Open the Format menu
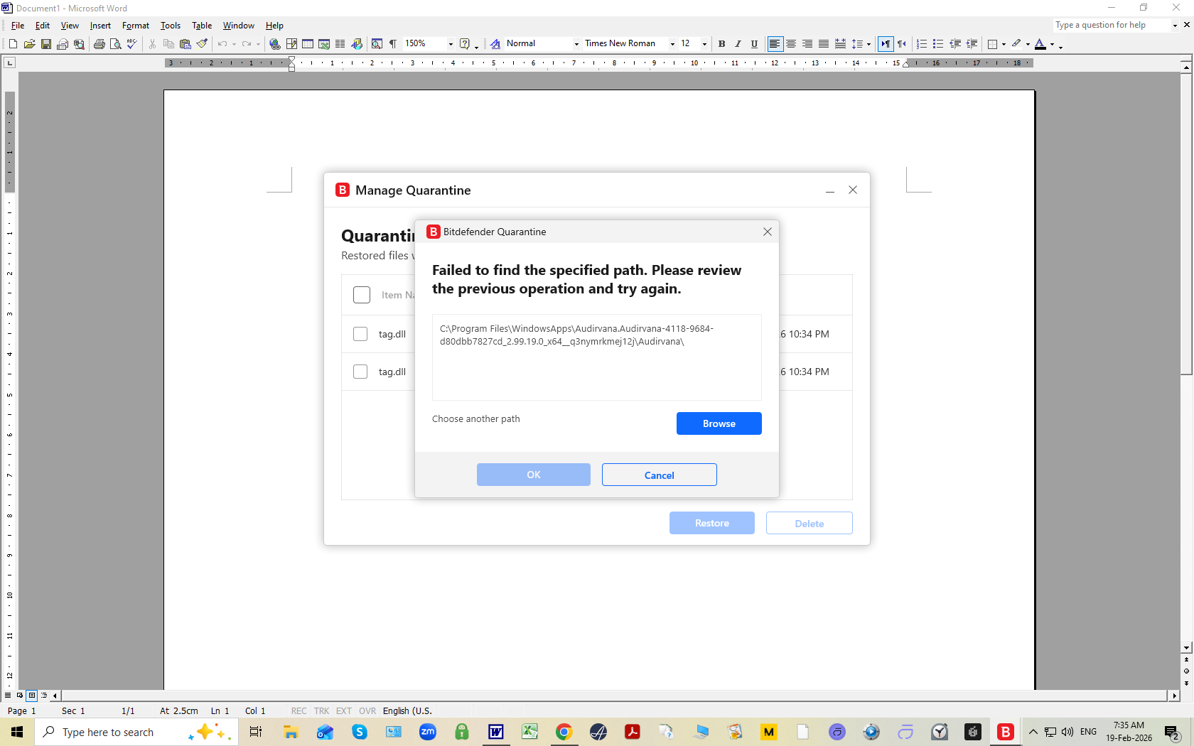The height and width of the screenshot is (746, 1194). tap(135, 26)
